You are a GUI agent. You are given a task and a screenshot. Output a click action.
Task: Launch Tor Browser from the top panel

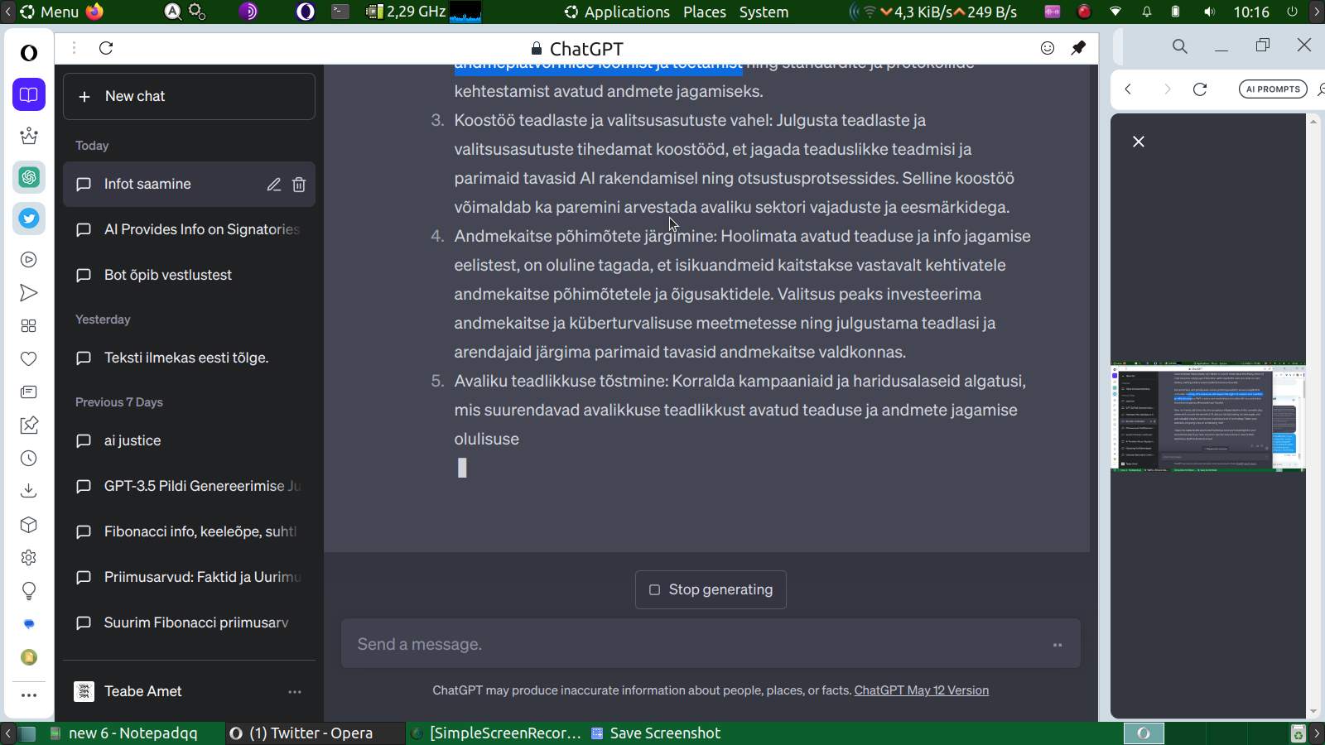[248, 12]
